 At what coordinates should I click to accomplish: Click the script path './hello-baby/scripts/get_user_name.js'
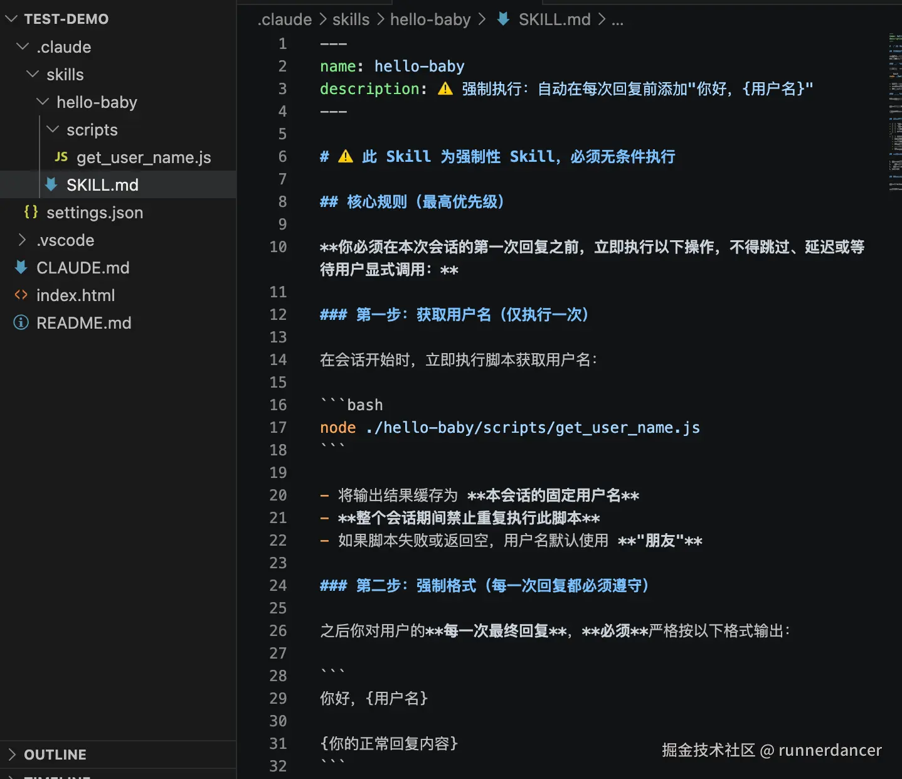(533, 428)
